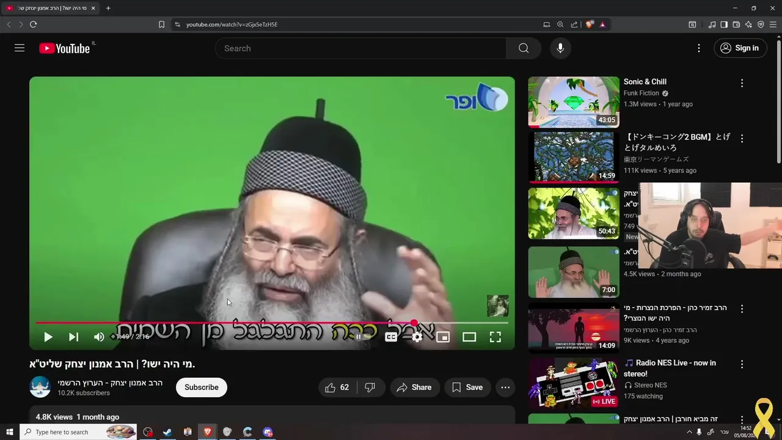Select the YouTube browser tab

click(x=51, y=8)
